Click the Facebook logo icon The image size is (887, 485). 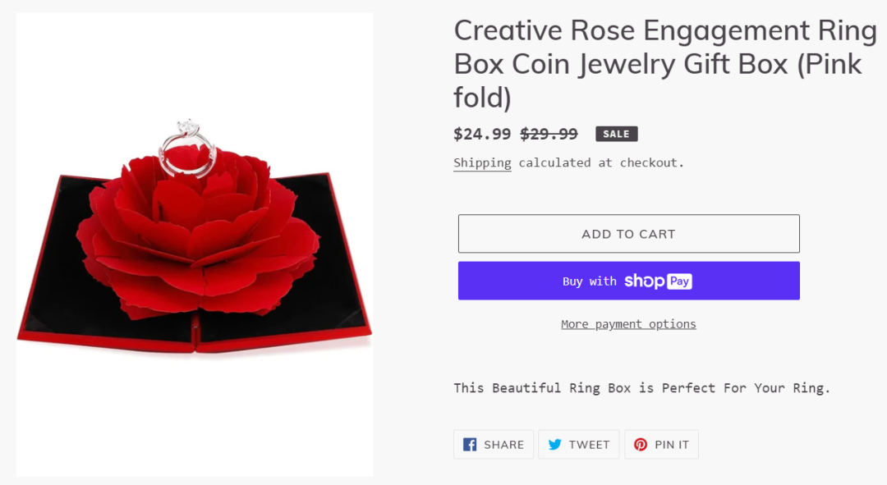[470, 445]
